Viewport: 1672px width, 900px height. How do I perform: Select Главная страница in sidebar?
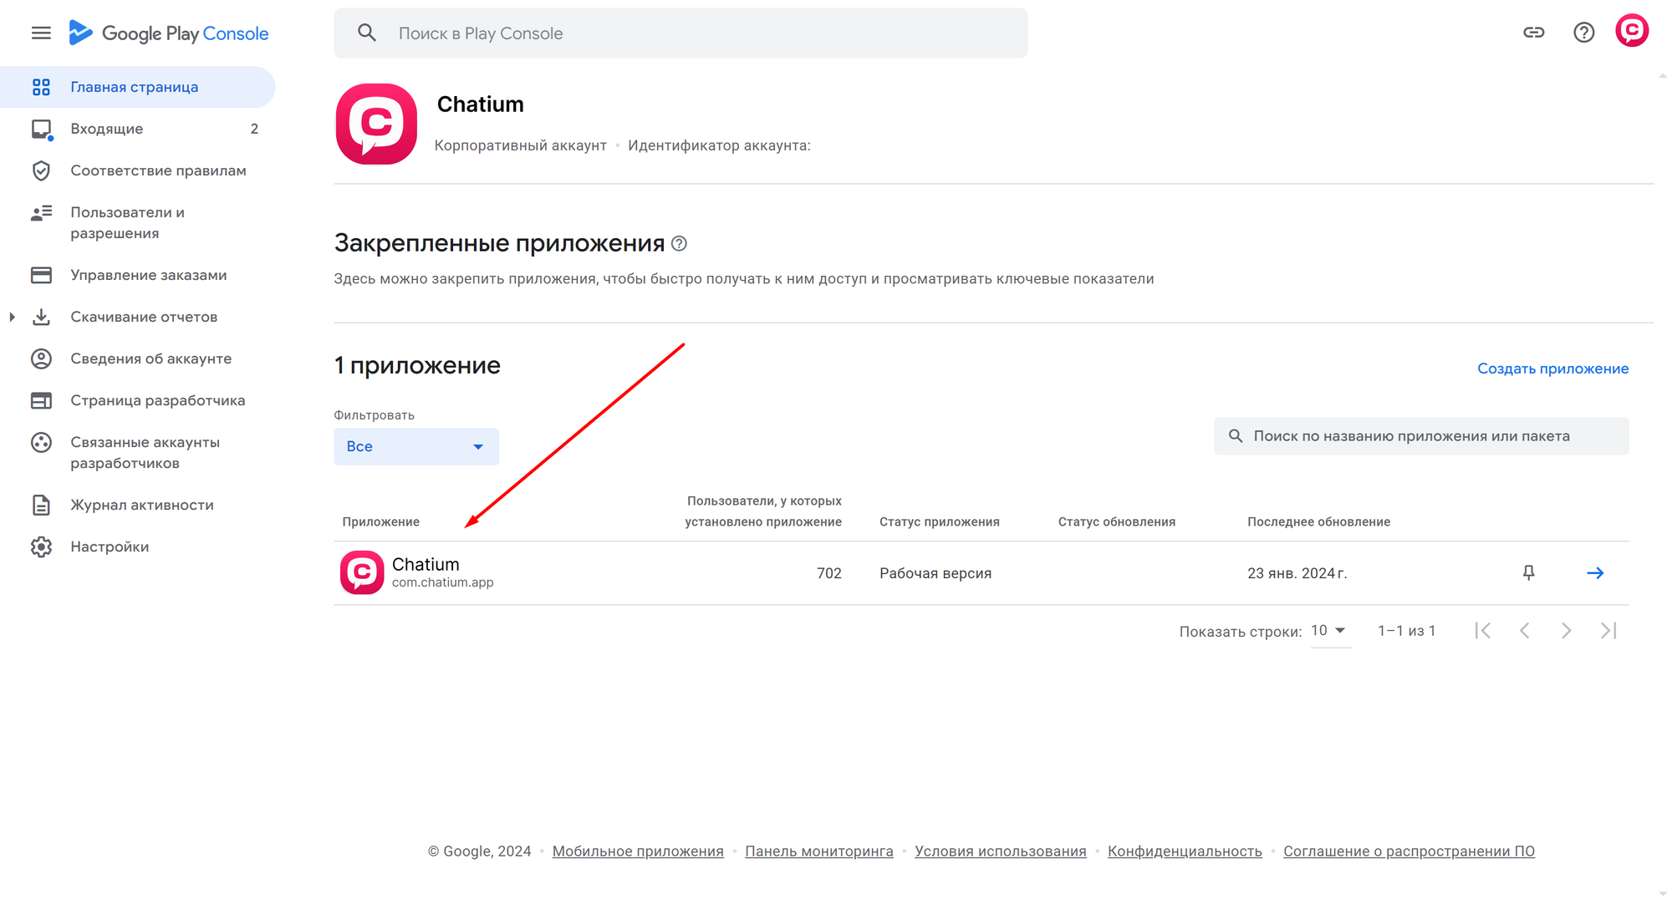(x=138, y=87)
